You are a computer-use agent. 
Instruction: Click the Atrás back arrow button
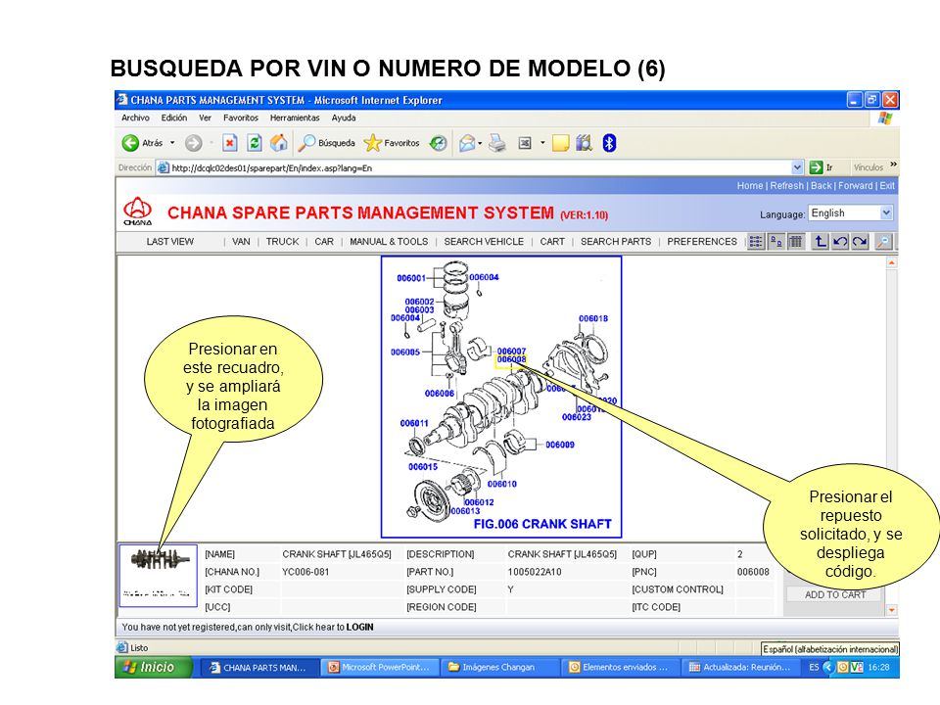coord(130,143)
